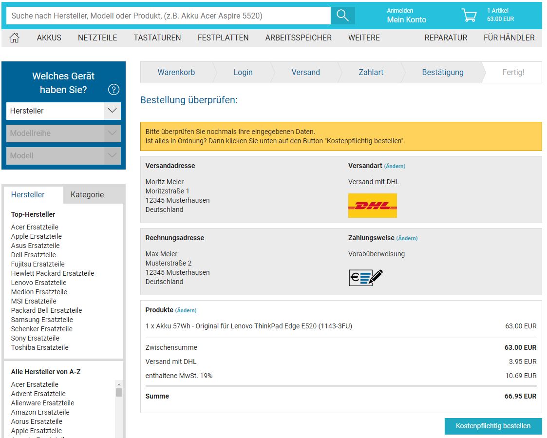Focus the product search input field
The height and width of the screenshot is (438, 547).
[x=169, y=16]
